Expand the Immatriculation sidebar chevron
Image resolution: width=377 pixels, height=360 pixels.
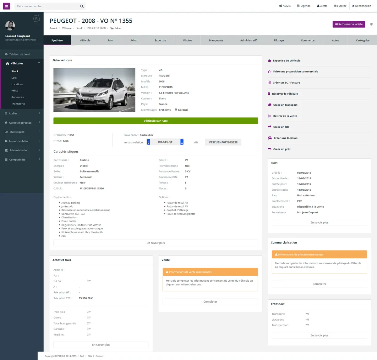coord(39,141)
